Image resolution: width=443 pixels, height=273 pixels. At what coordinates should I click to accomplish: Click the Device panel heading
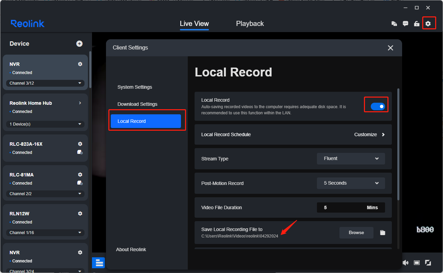pyautogui.click(x=19, y=44)
